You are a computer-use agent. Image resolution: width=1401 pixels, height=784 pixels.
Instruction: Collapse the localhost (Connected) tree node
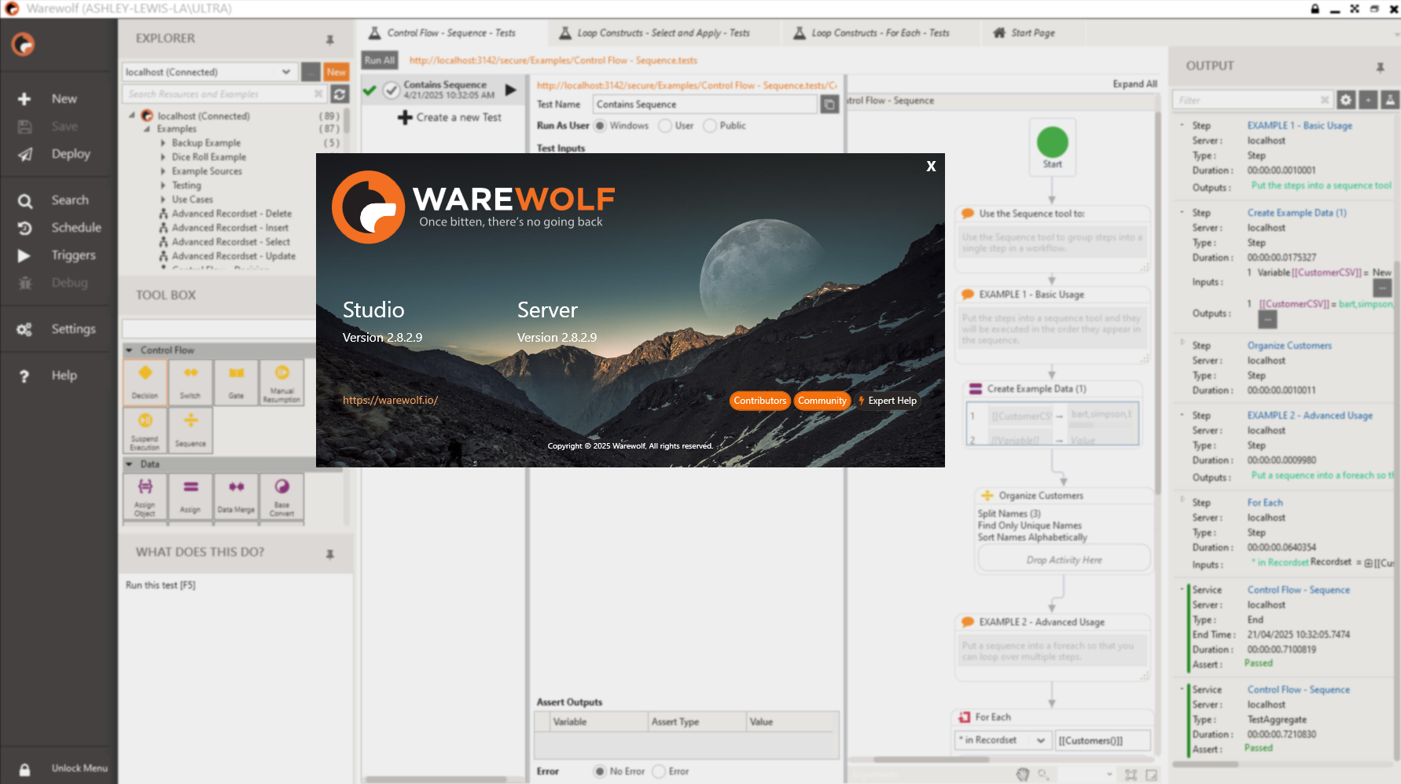[x=132, y=115]
